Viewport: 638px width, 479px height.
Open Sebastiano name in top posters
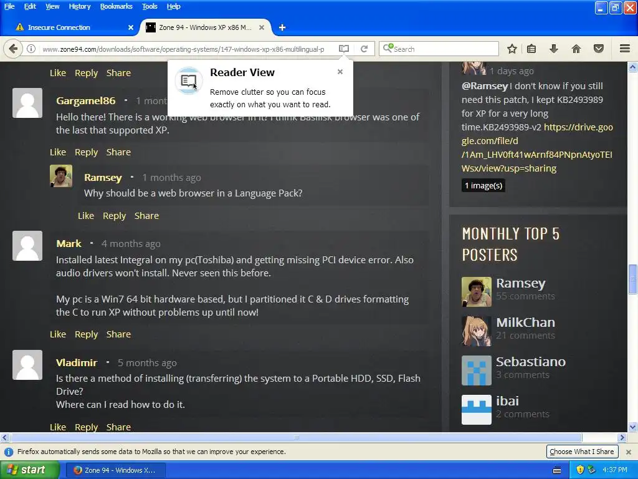point(531,361)
